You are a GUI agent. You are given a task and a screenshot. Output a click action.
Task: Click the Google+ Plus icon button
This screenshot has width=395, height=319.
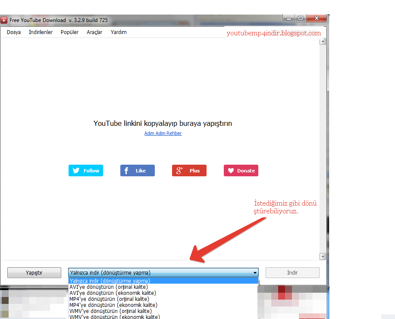pyautogui.click(x=179, y=170)
